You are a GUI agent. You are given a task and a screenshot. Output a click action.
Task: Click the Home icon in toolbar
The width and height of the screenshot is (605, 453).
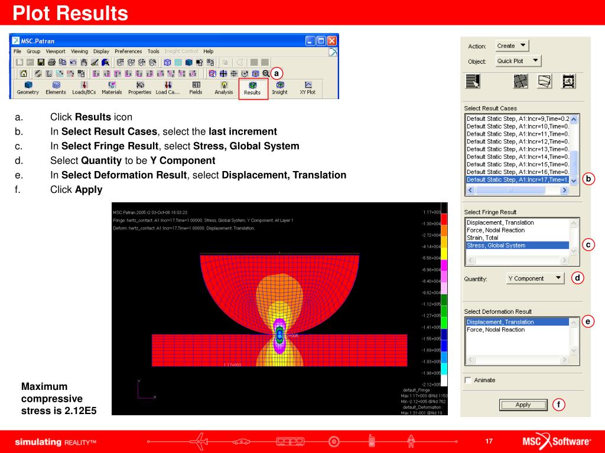pyautogui.click(x=24, y=73)
